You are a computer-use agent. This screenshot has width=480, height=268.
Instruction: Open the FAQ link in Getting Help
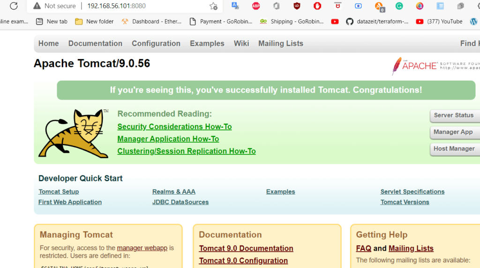point(363,248)
